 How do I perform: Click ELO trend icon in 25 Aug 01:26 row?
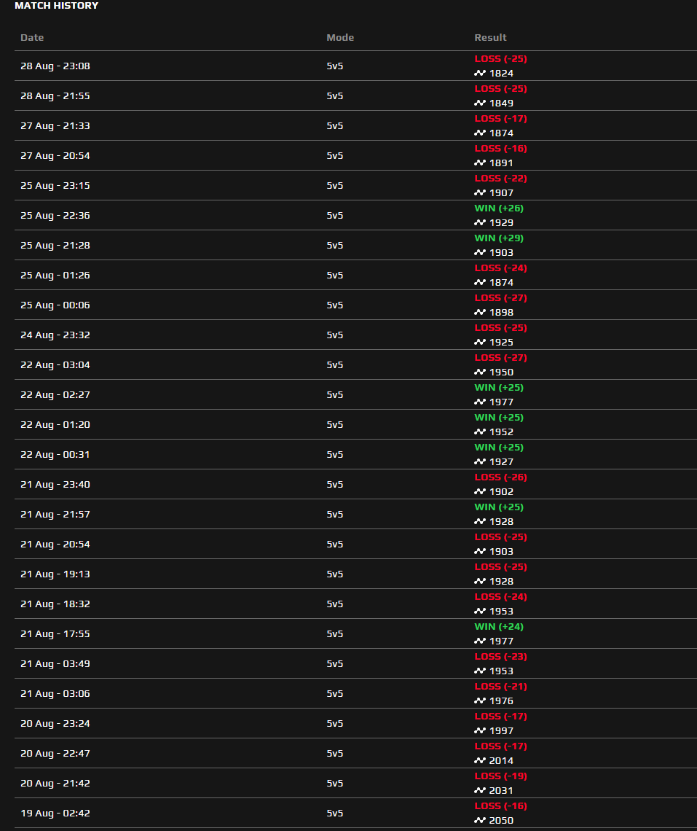(x=480, y=283)
